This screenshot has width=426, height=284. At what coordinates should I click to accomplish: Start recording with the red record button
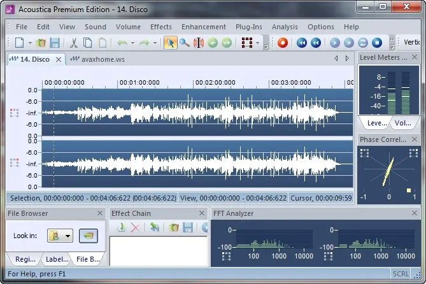283,43
